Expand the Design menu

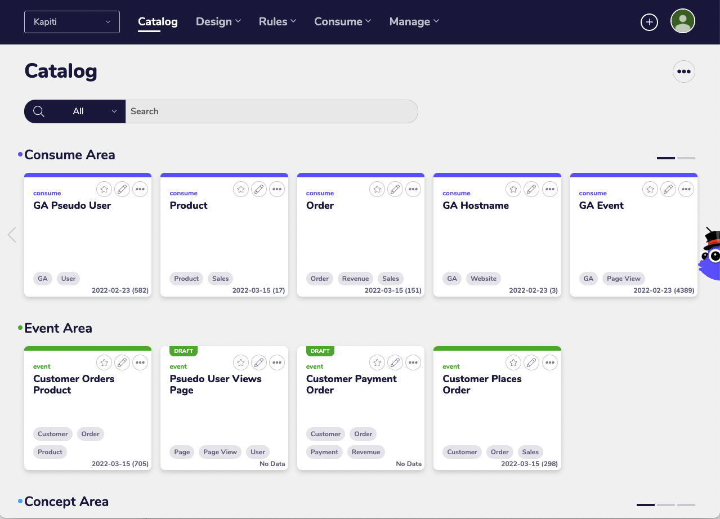(218, 21)
